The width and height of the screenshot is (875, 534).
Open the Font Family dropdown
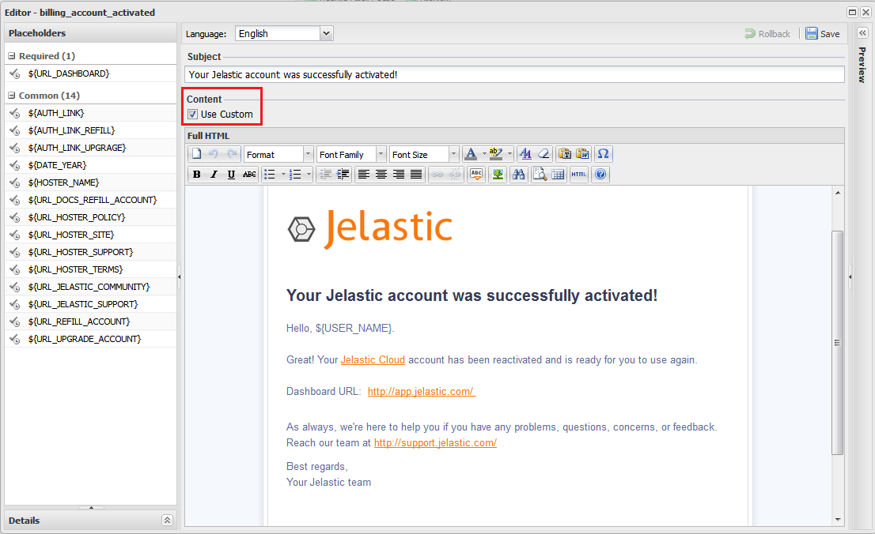click(381, 154)
